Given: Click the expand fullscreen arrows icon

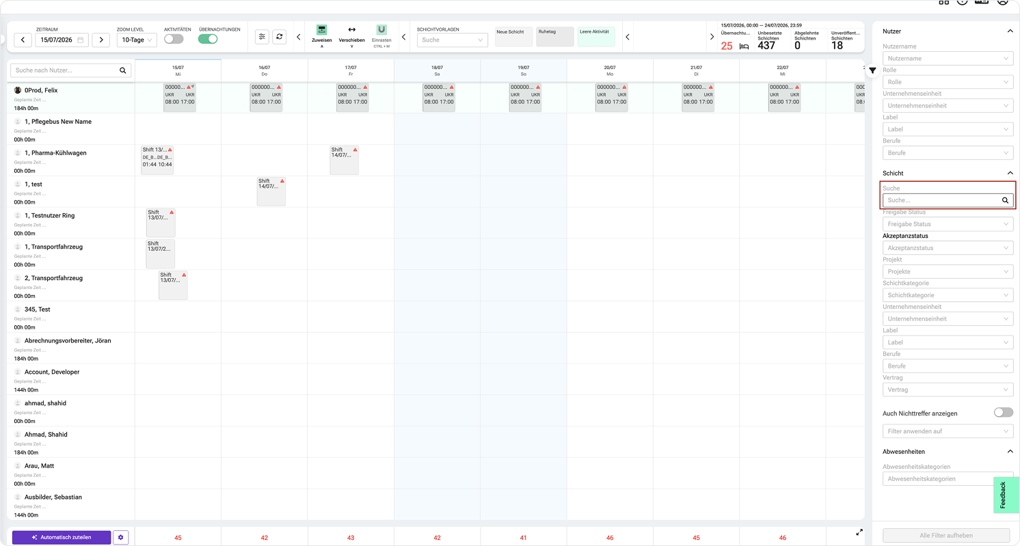Looking at the screenshot, I should coord(859,532).
